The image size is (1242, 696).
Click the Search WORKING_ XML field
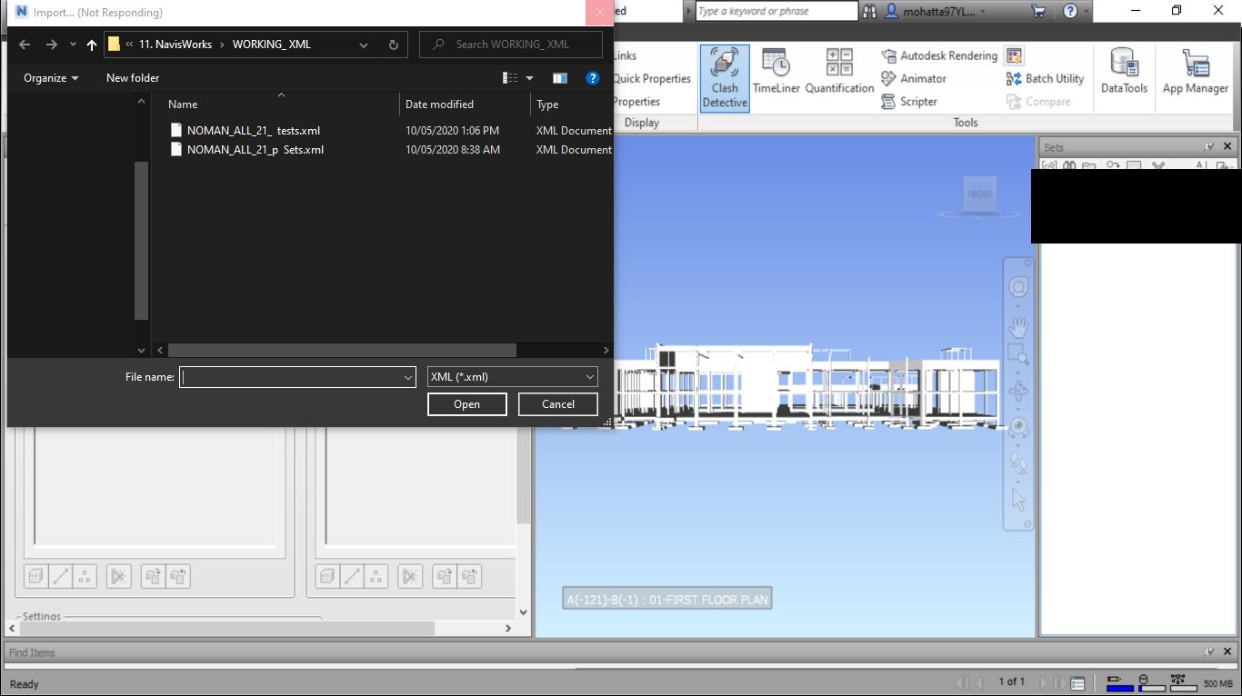(x=511, y=45)
